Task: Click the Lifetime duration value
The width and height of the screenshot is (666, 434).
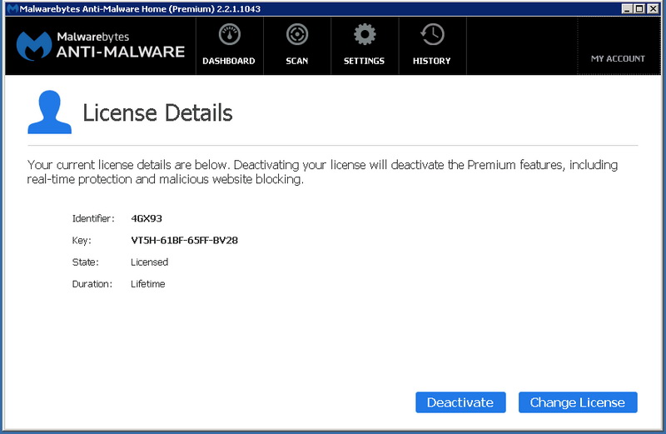Action: click(x=148, y=283)
